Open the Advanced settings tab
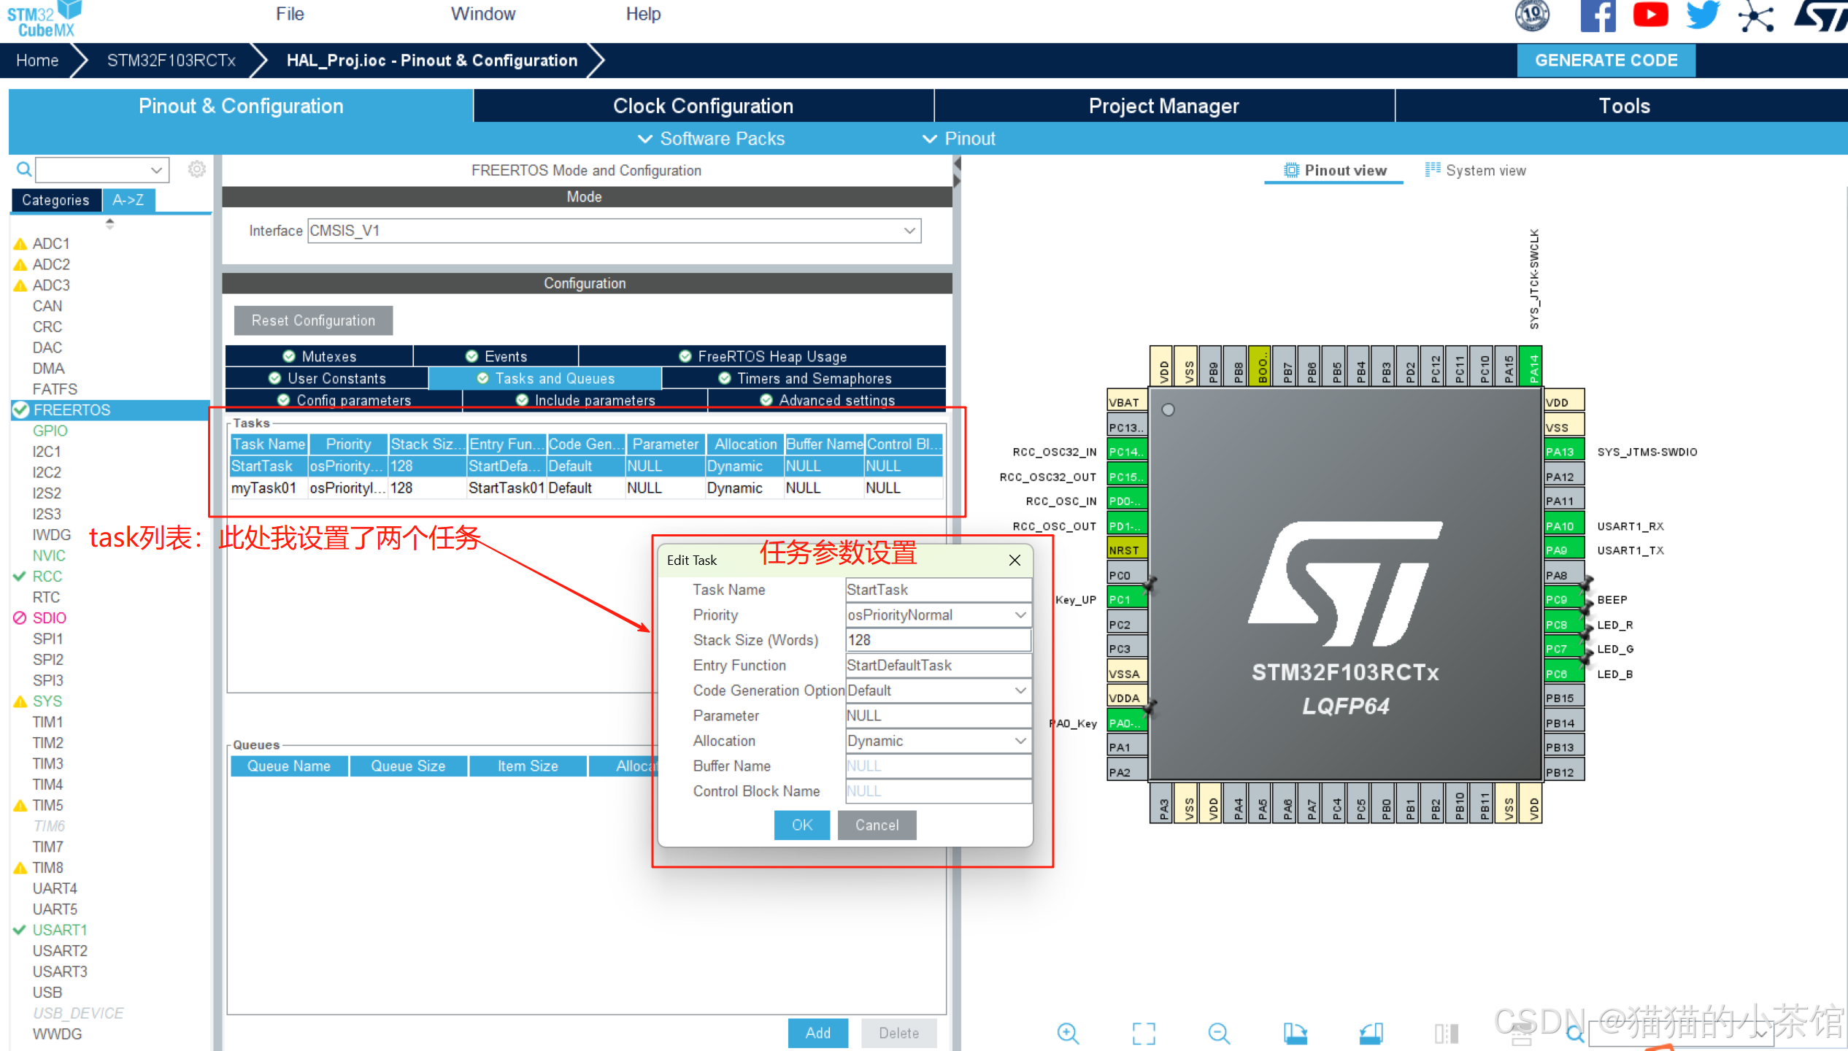The width and height of the screenshot is (1848, 1051). 827,400
